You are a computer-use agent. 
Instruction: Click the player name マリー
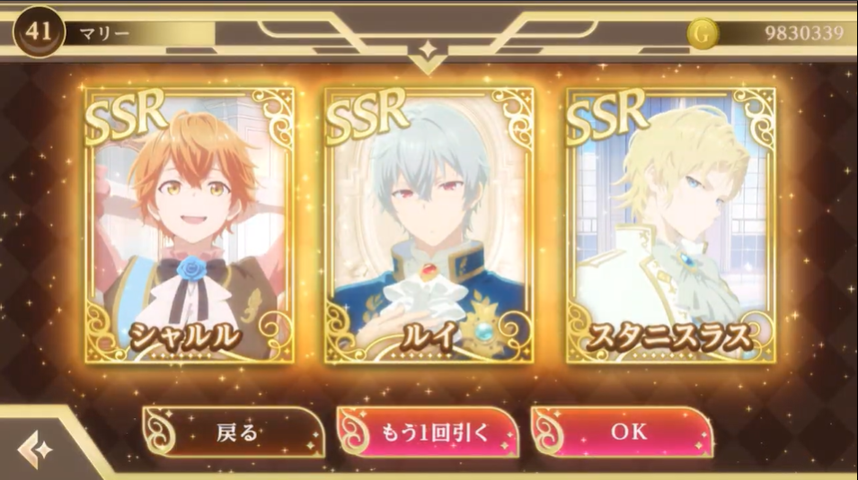(x=104, y=34)
